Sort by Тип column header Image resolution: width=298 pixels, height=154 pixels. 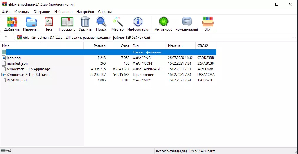[149, 46]
